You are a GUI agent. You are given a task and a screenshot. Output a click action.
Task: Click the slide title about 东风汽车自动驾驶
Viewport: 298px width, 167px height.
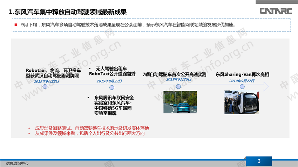(68, 12)
